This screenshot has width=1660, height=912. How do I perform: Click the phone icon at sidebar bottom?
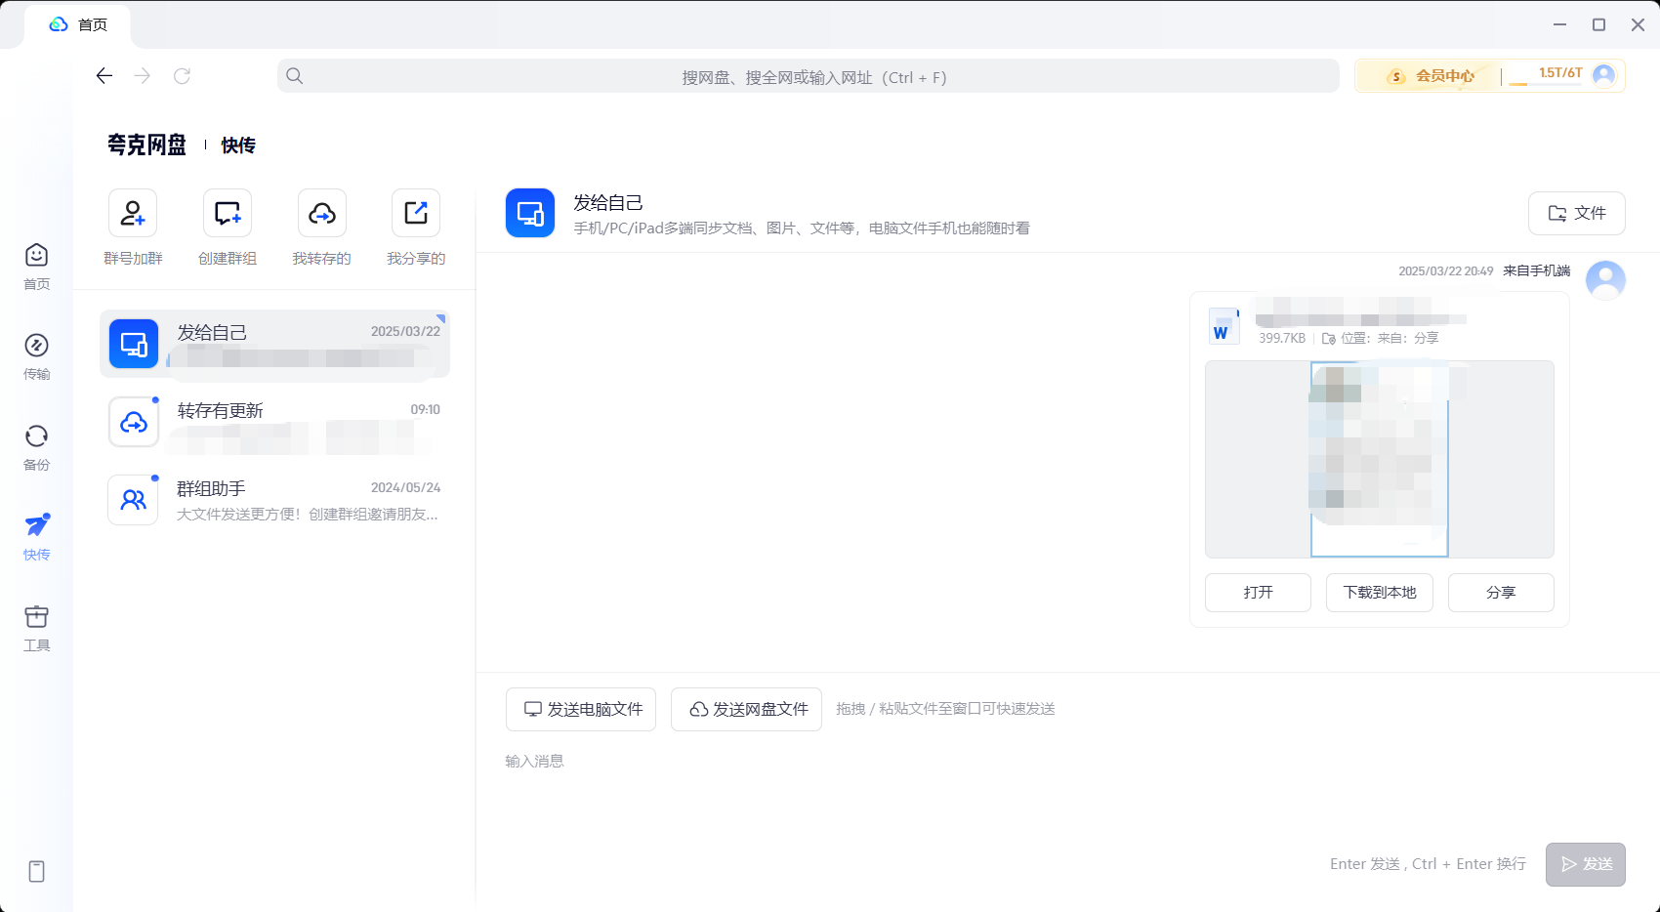click(x=36, y=871)
